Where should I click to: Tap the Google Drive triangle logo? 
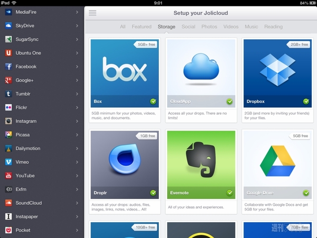coord(277,161)
